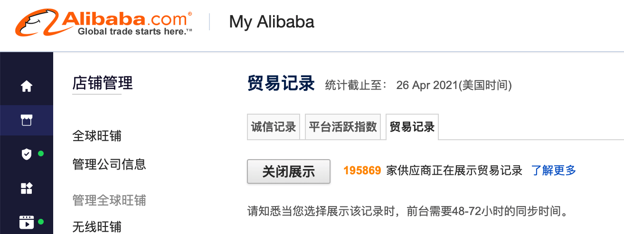Select the store management sidebar icon
This screenshot has width=624, height=234.
(x=27, y=120)
